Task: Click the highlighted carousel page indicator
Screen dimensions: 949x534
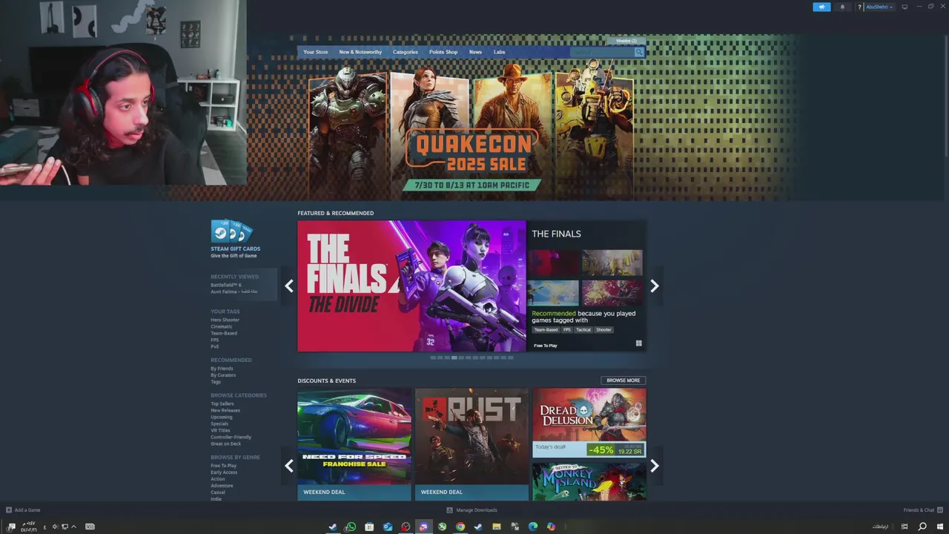Action: coord(454,357)
